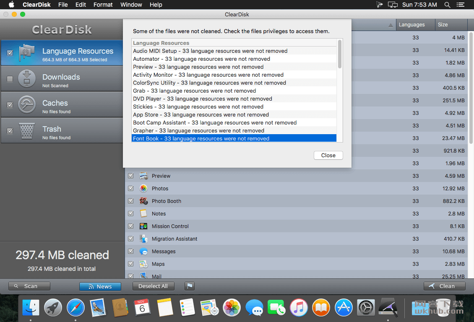Open Notification Center in menu bar

pos(461,5)
